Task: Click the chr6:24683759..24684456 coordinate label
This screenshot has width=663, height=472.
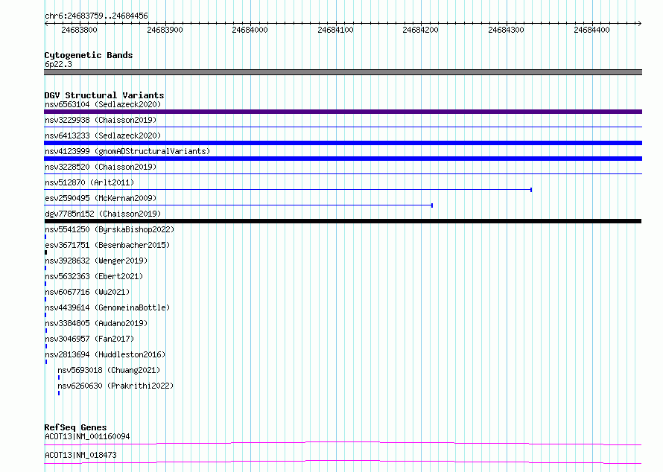Action: click(x=96, y=16)
